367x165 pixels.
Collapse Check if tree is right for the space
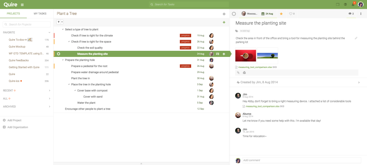(x=69, y=42)
